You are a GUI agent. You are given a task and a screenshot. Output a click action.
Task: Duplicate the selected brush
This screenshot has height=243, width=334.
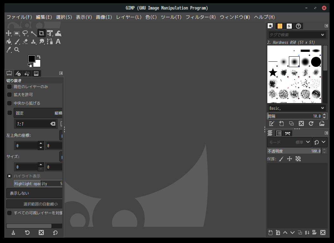[x=291, y=123]
